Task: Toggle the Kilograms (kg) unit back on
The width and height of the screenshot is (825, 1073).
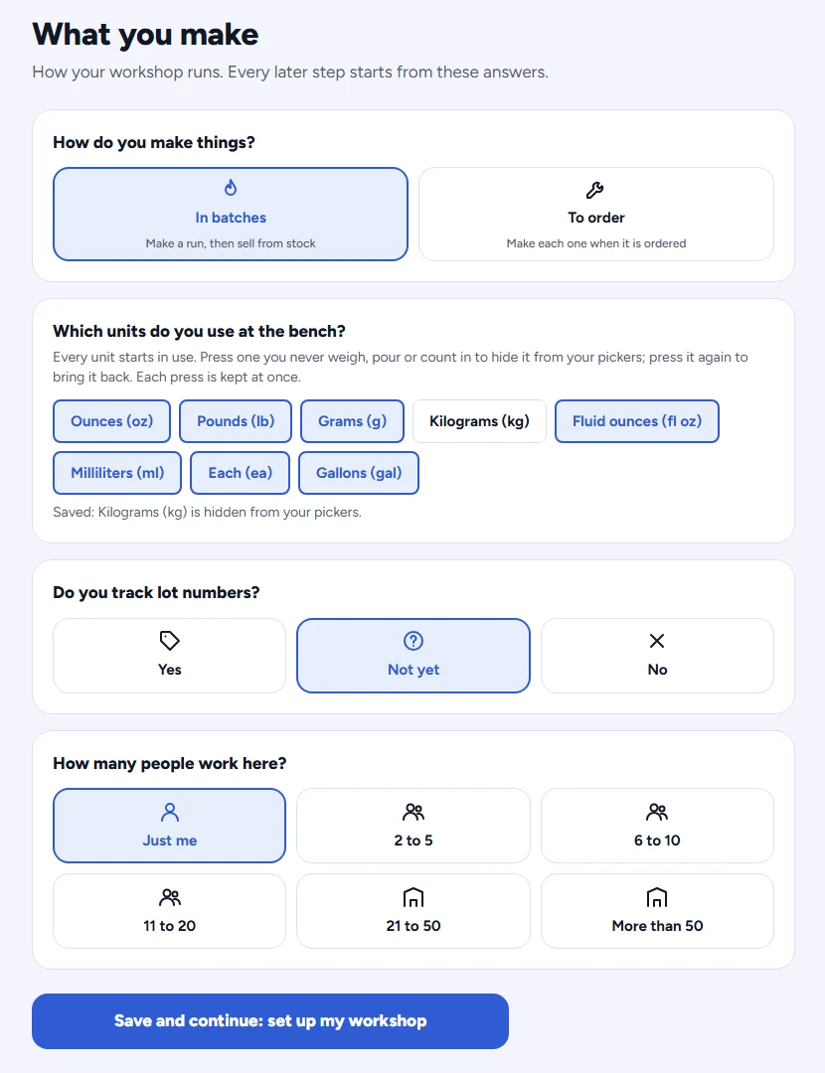Action: pos(479,421)
